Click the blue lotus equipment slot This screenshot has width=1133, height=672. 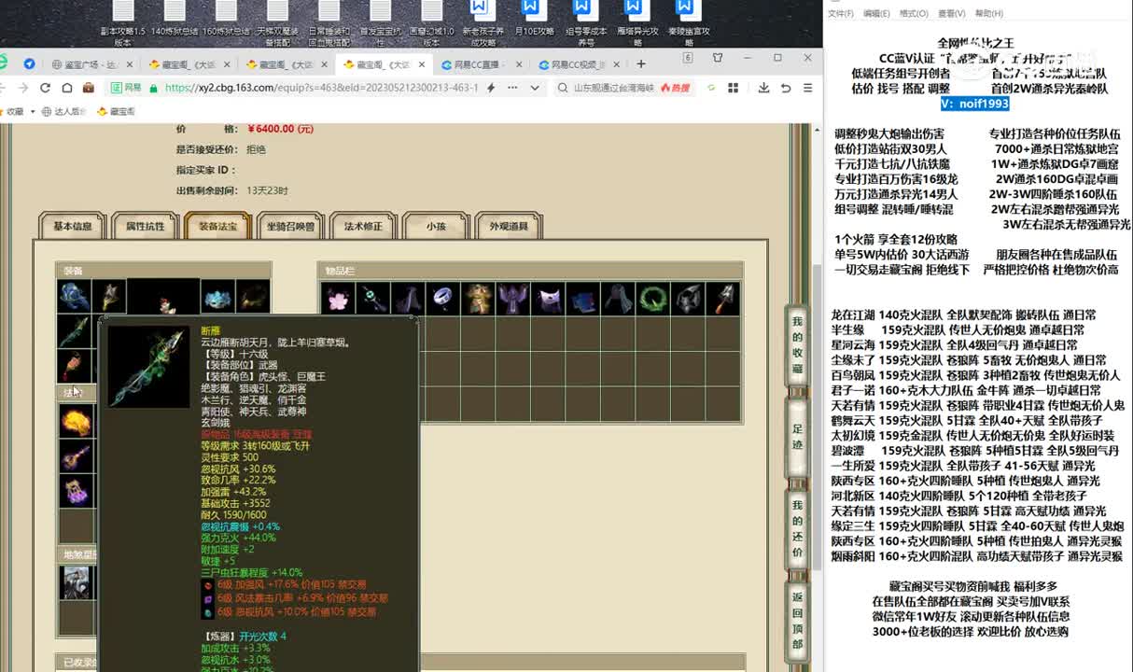point(217,297)
